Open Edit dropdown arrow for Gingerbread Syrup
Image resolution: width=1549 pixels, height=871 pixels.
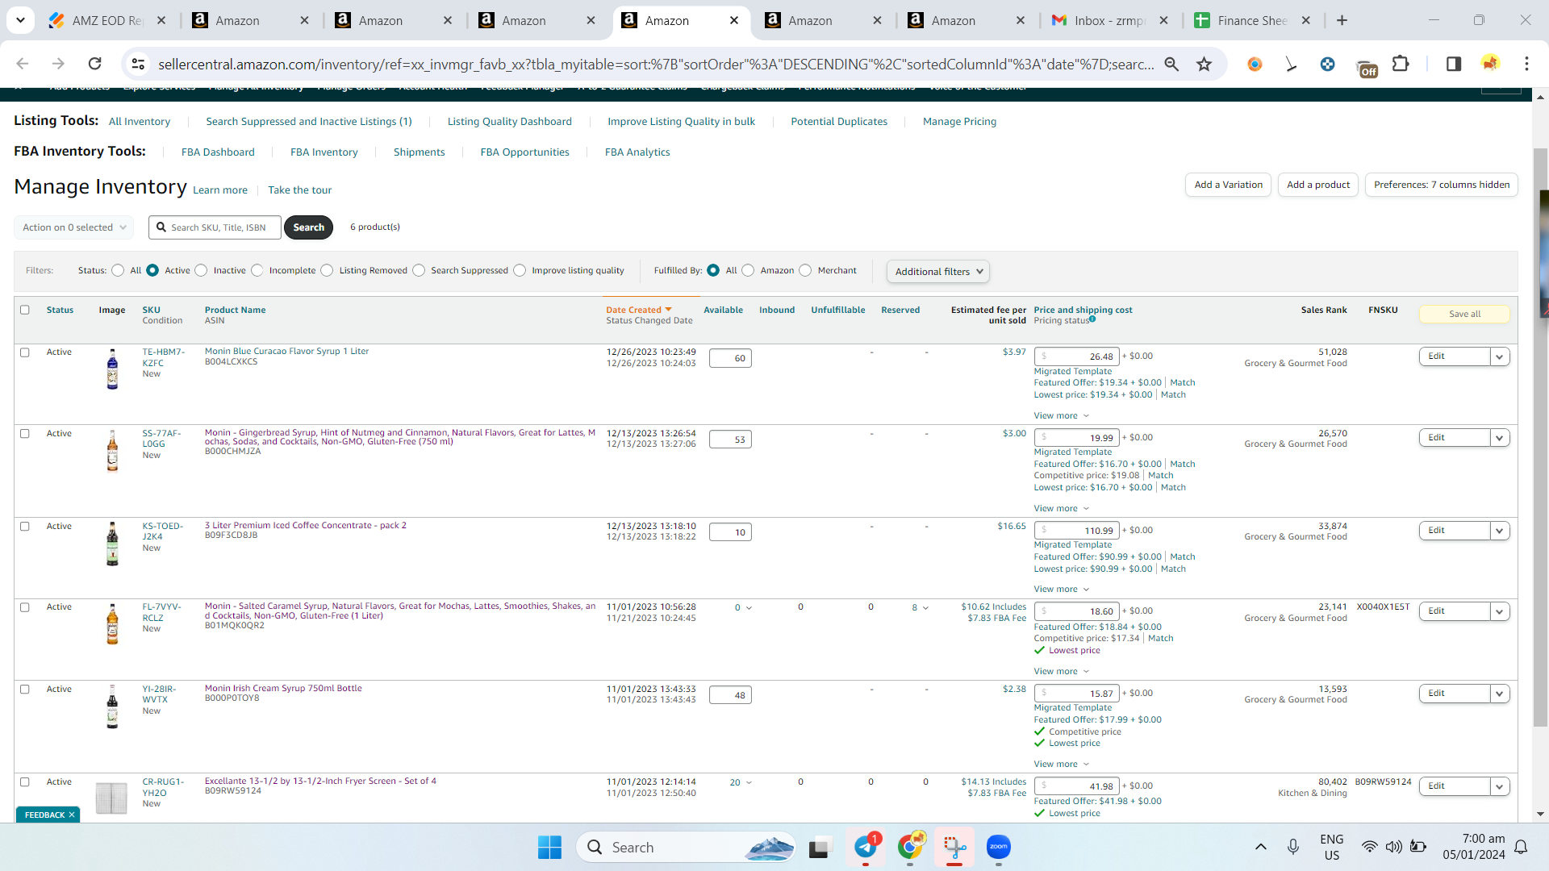tap(1500, 438)
